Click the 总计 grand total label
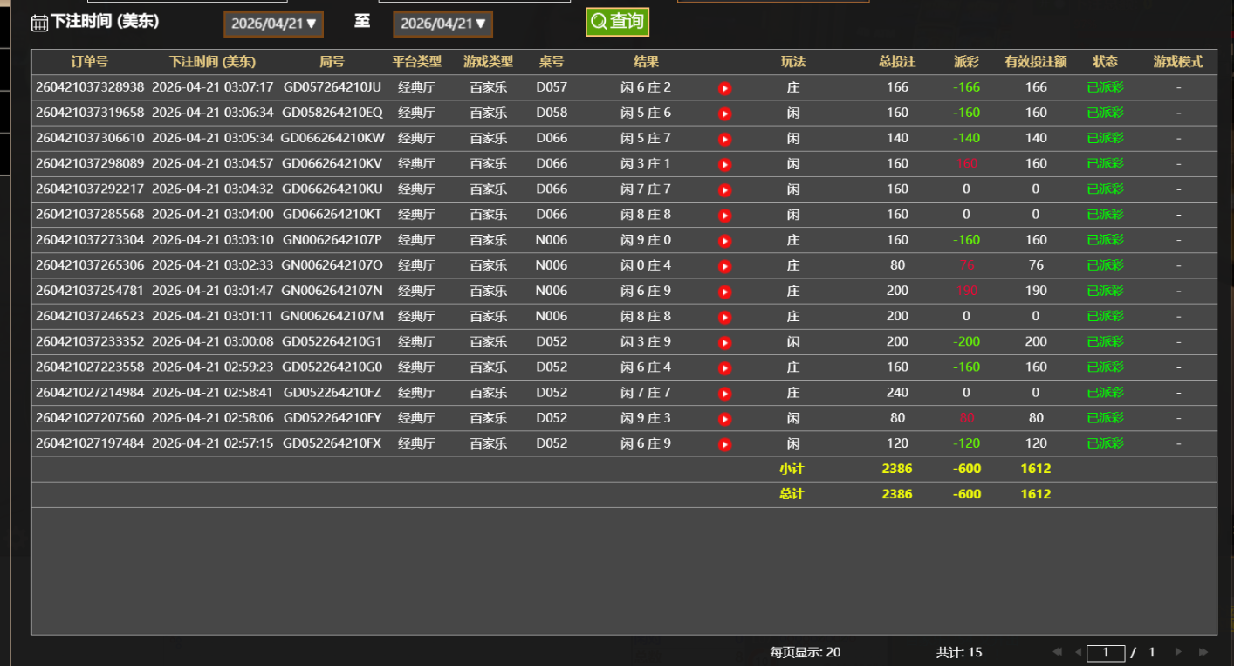 792,494
